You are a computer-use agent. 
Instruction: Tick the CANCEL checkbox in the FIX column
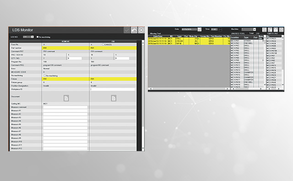coord(103,45)
